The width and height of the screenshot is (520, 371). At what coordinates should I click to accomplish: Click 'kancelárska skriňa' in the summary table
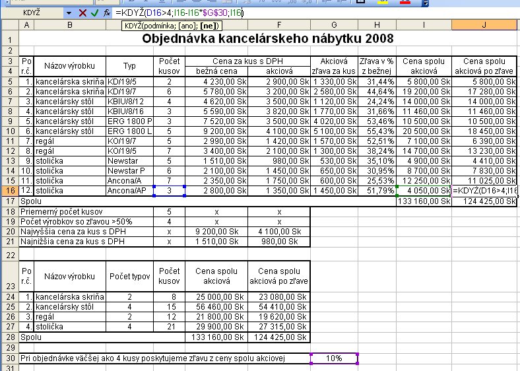[70, 296]
